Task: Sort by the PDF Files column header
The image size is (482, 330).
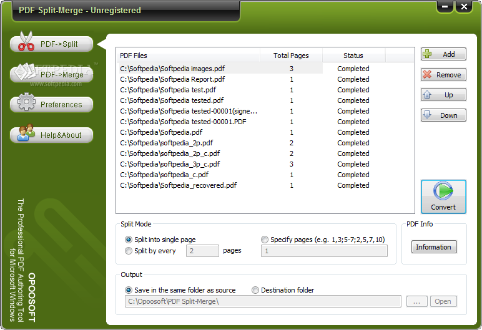Action: (188, 56)
